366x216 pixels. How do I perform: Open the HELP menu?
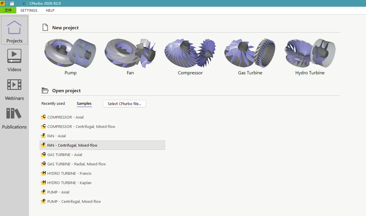coord(50,10)
